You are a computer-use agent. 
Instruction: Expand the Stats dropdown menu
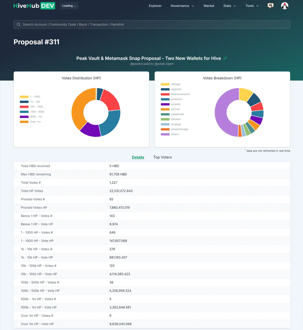(x=230, y=6)
